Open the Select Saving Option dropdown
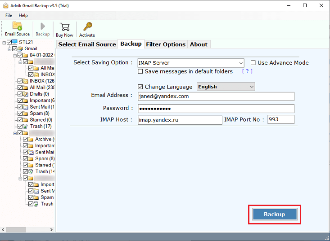 tap(191, 63)
